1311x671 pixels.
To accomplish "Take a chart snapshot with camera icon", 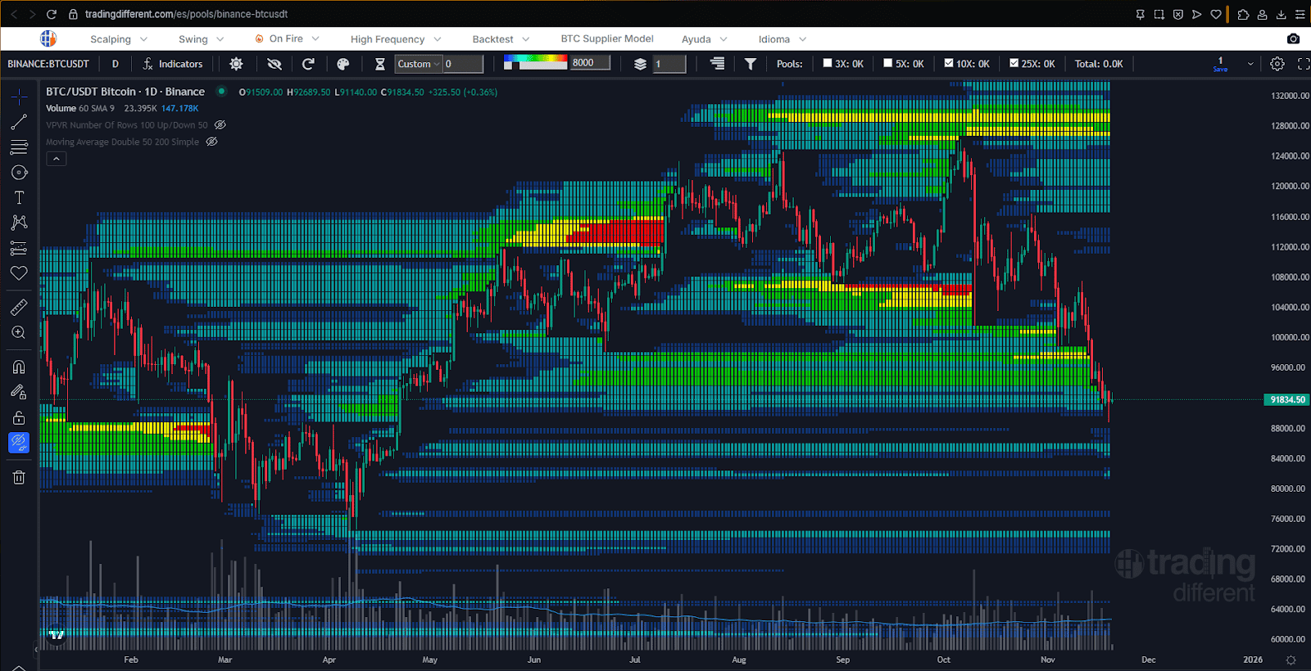I will pyautogui.click(x=1293, y=38).
